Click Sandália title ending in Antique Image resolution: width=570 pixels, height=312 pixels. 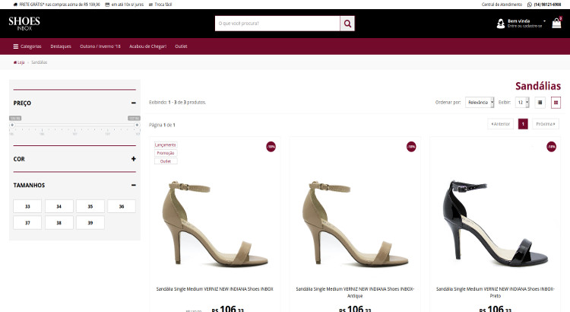click(355, 292)
